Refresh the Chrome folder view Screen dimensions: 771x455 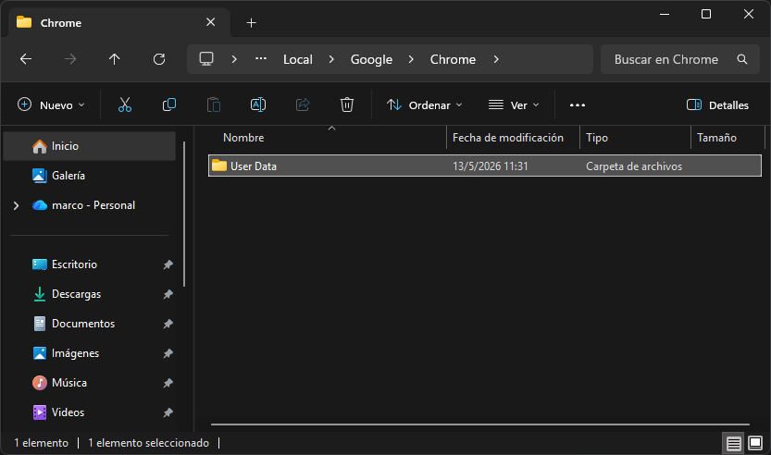click(159, 59)
